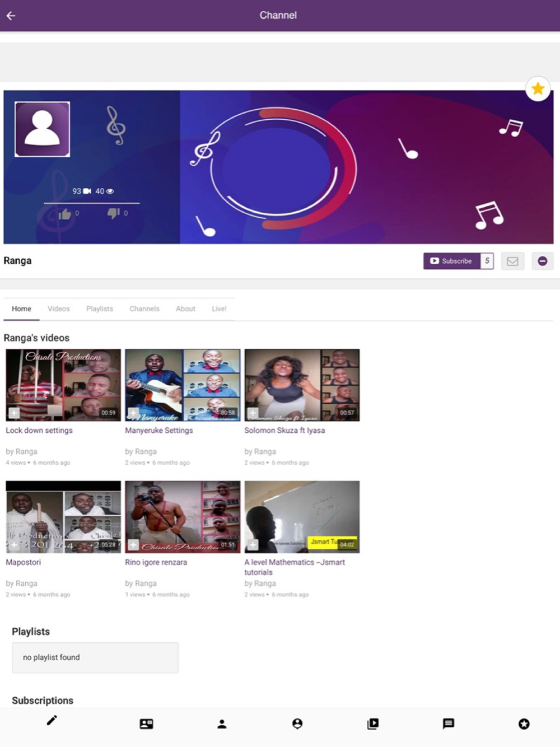
Task: Like the channel with the thumbs up
Action: (x=65, y=213)
